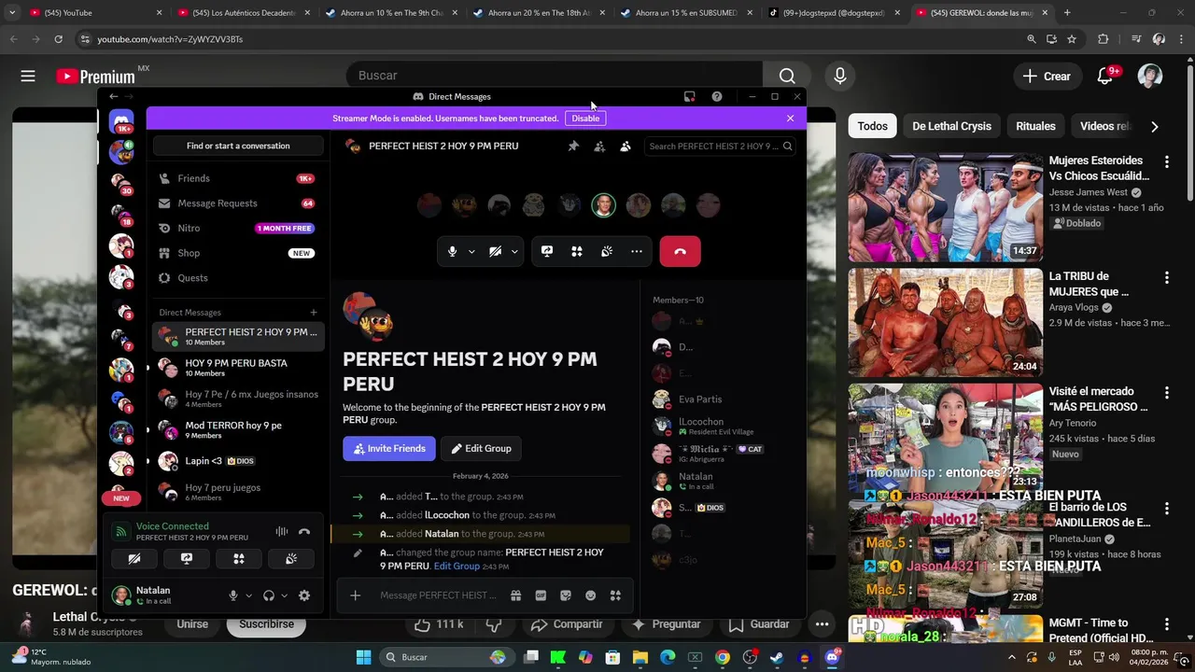The width and height of the screenshot is (1195, 672).
Task: Hang up with red disconnect button
Action: click(x=680, y=251)
